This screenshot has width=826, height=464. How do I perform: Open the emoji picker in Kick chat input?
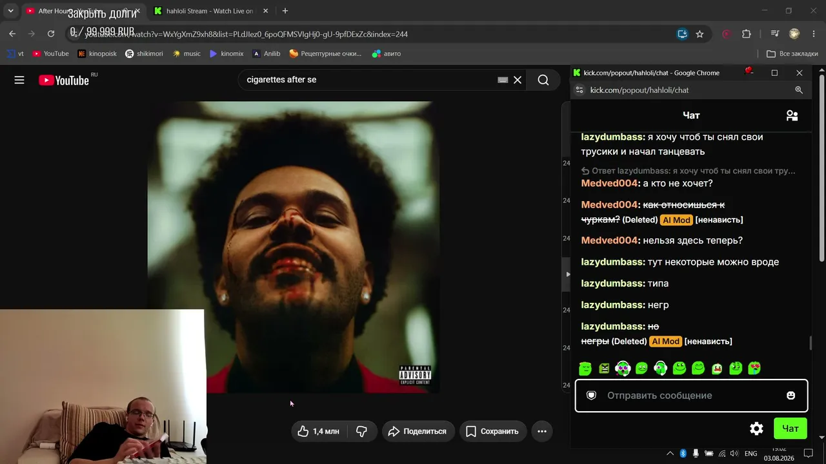[x=791, y=396]
